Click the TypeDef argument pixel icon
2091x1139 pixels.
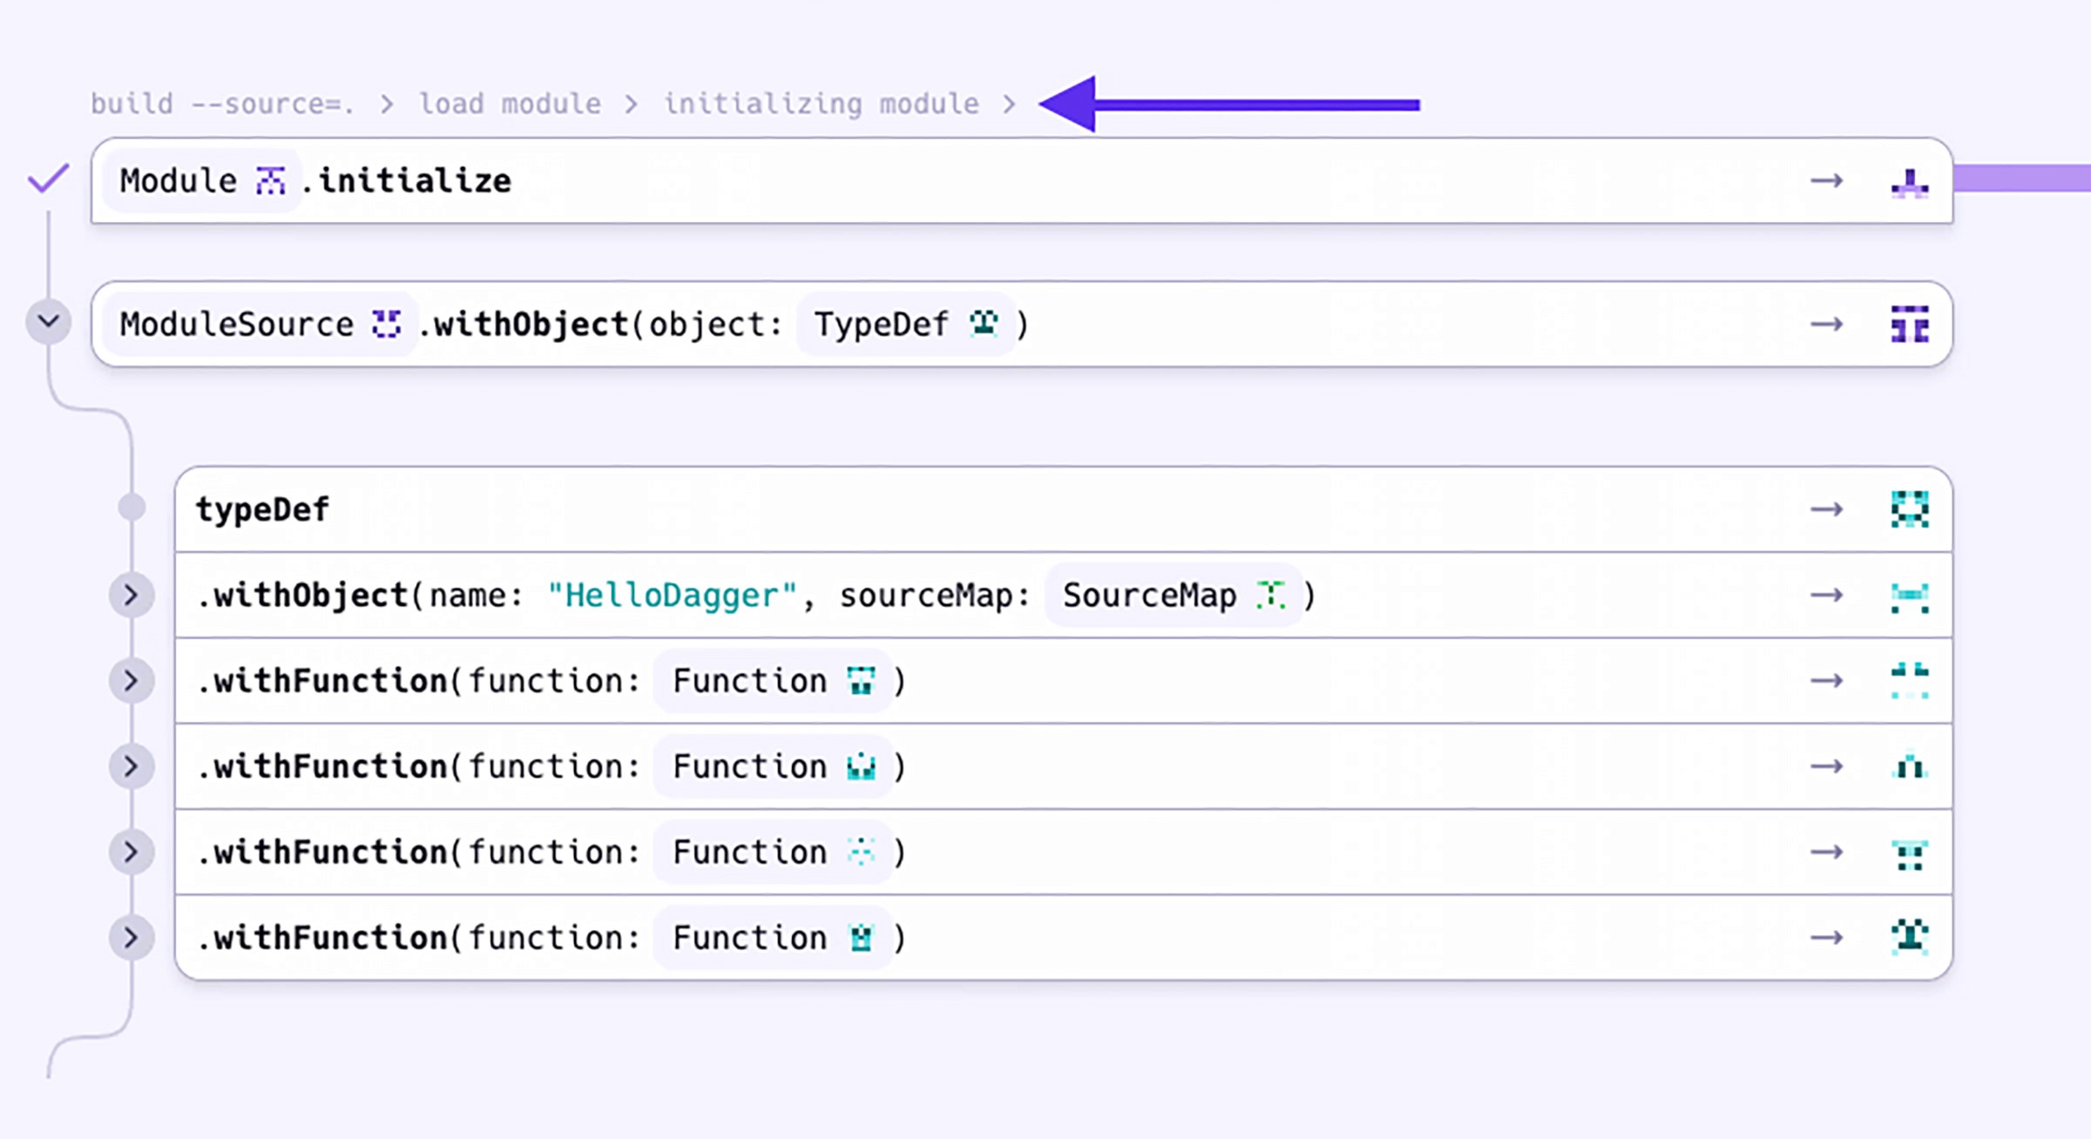985,324
